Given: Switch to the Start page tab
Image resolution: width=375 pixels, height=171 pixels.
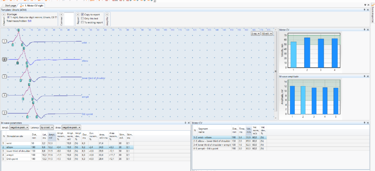Looking at the screenshot, I should (x=10, y=6).
